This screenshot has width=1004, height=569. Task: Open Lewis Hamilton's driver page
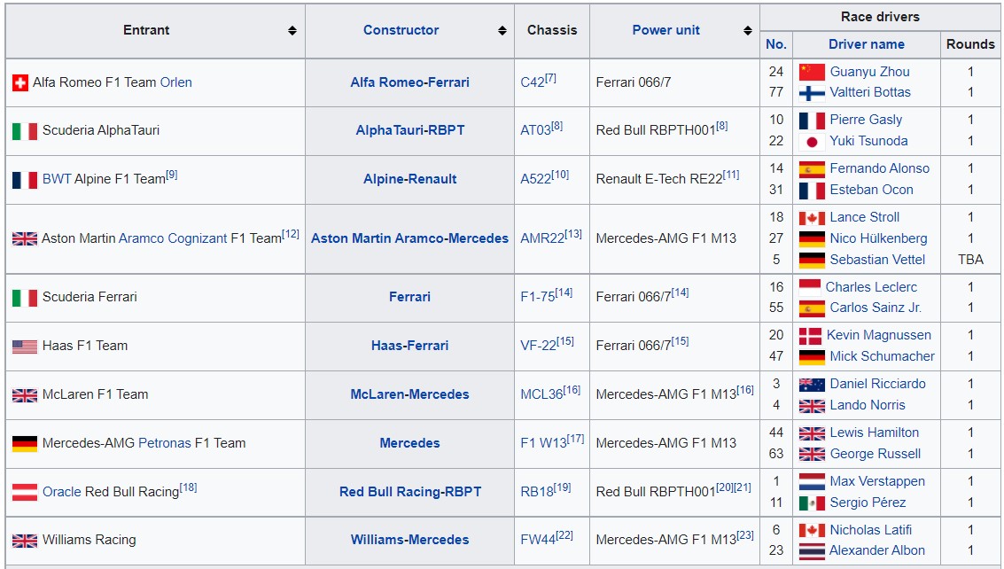874,433
